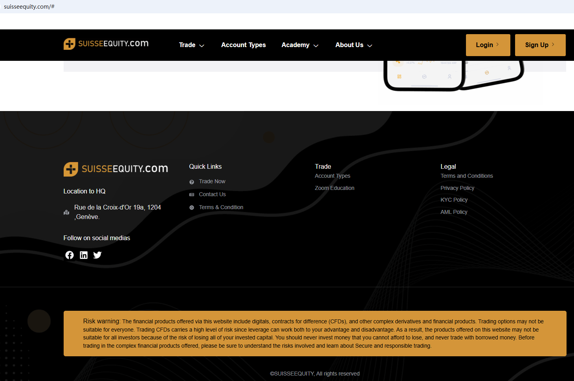Screen dimensions: 574x381
Task: Click the All rights reserved copyright text
Action: (315, 374)
